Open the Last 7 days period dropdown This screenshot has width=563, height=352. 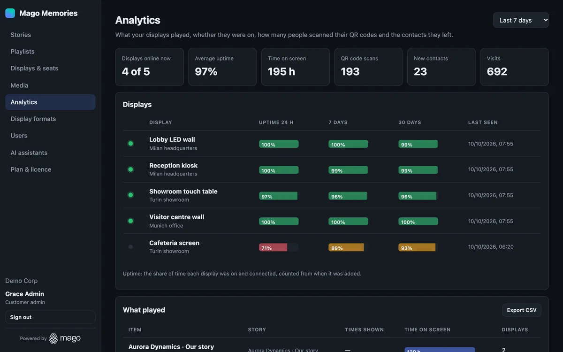[521, 20]
